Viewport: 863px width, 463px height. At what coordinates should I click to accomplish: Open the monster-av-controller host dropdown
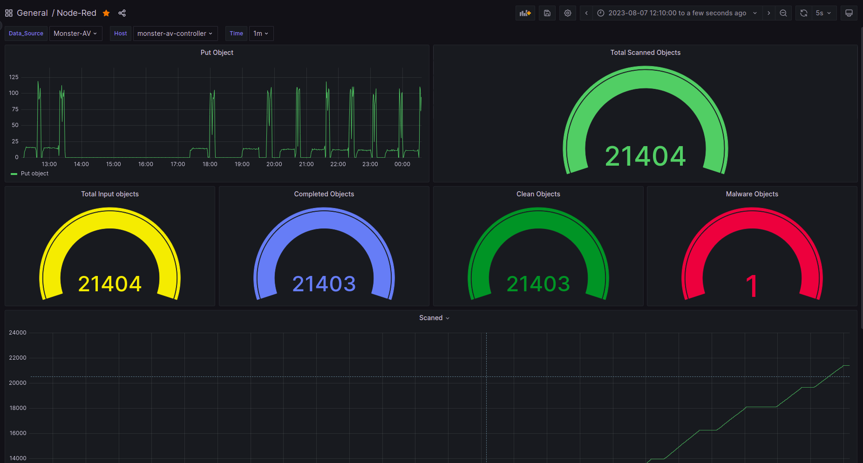(175, 34)
